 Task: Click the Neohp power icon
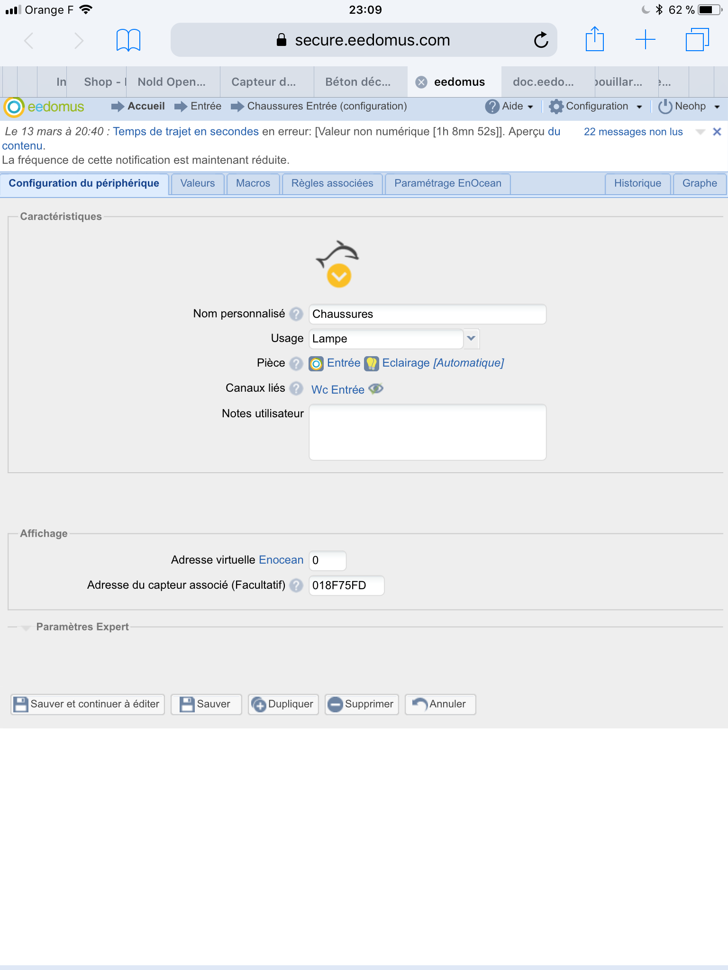click(x=665, y=107)
